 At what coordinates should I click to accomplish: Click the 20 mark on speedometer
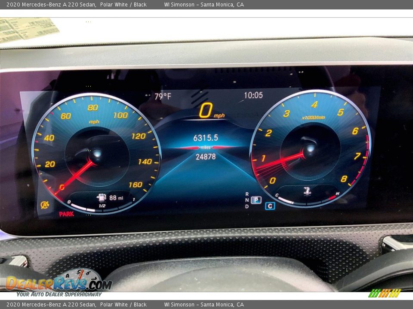[50, 164]
